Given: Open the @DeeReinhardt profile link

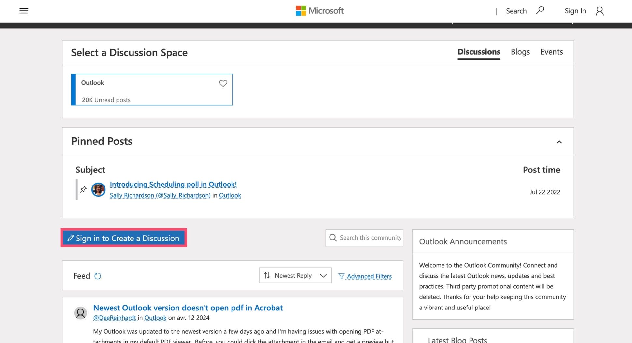Looking at the screenshot, I should [x=115, y=318].
